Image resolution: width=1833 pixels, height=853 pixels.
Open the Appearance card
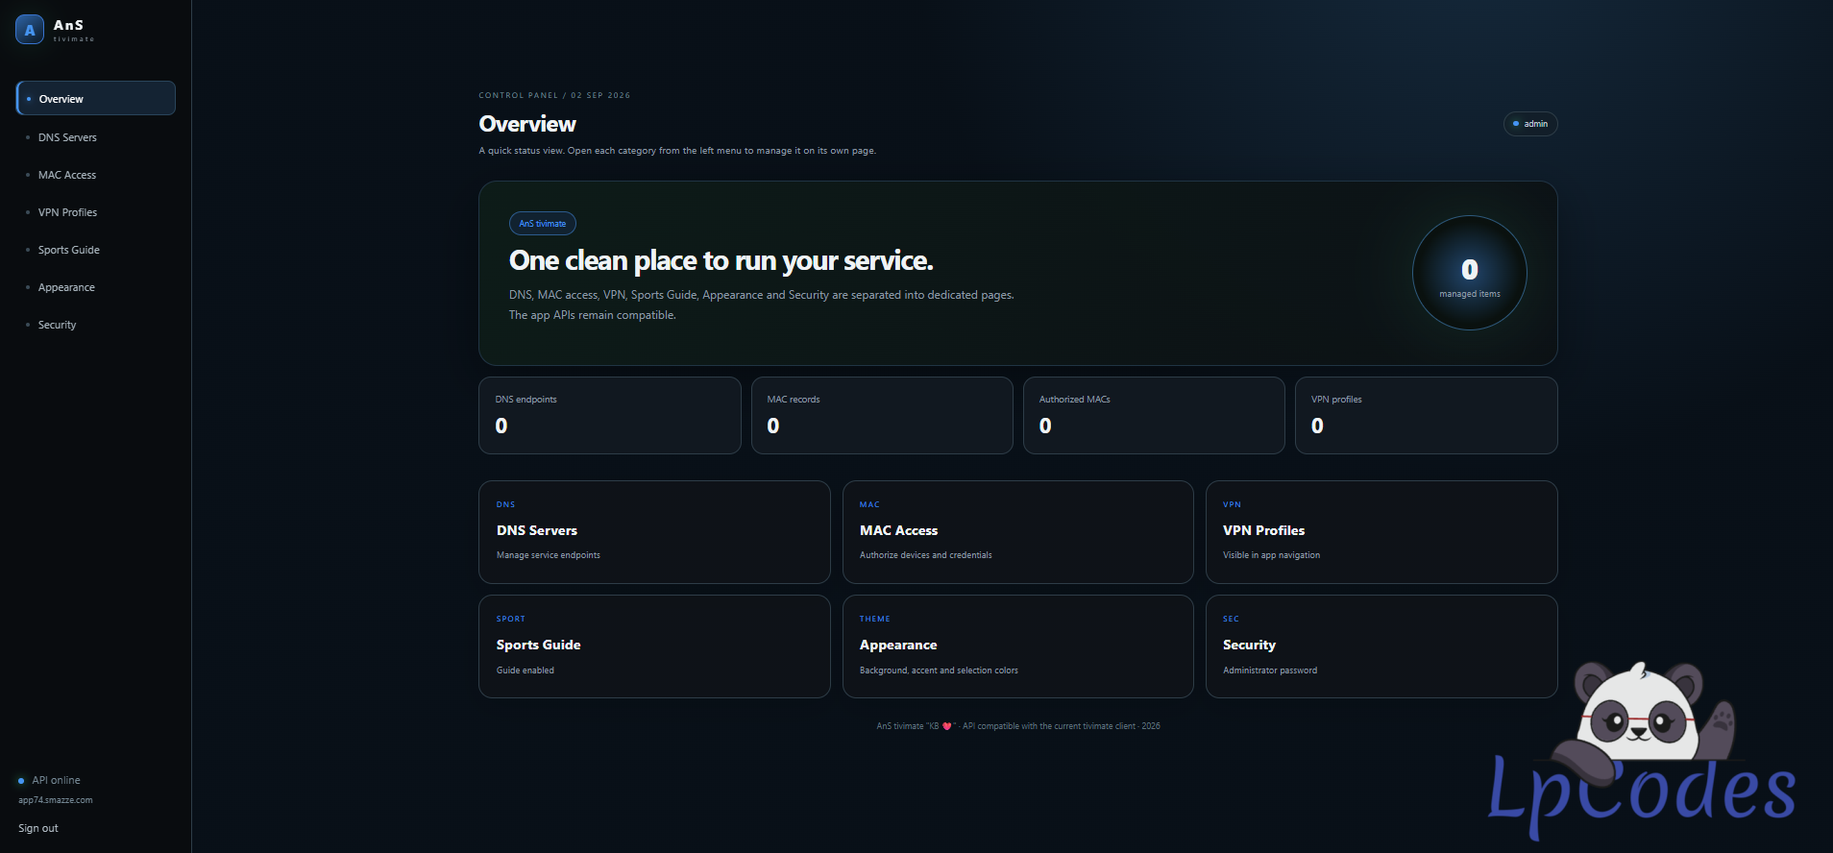point(1018,646)
